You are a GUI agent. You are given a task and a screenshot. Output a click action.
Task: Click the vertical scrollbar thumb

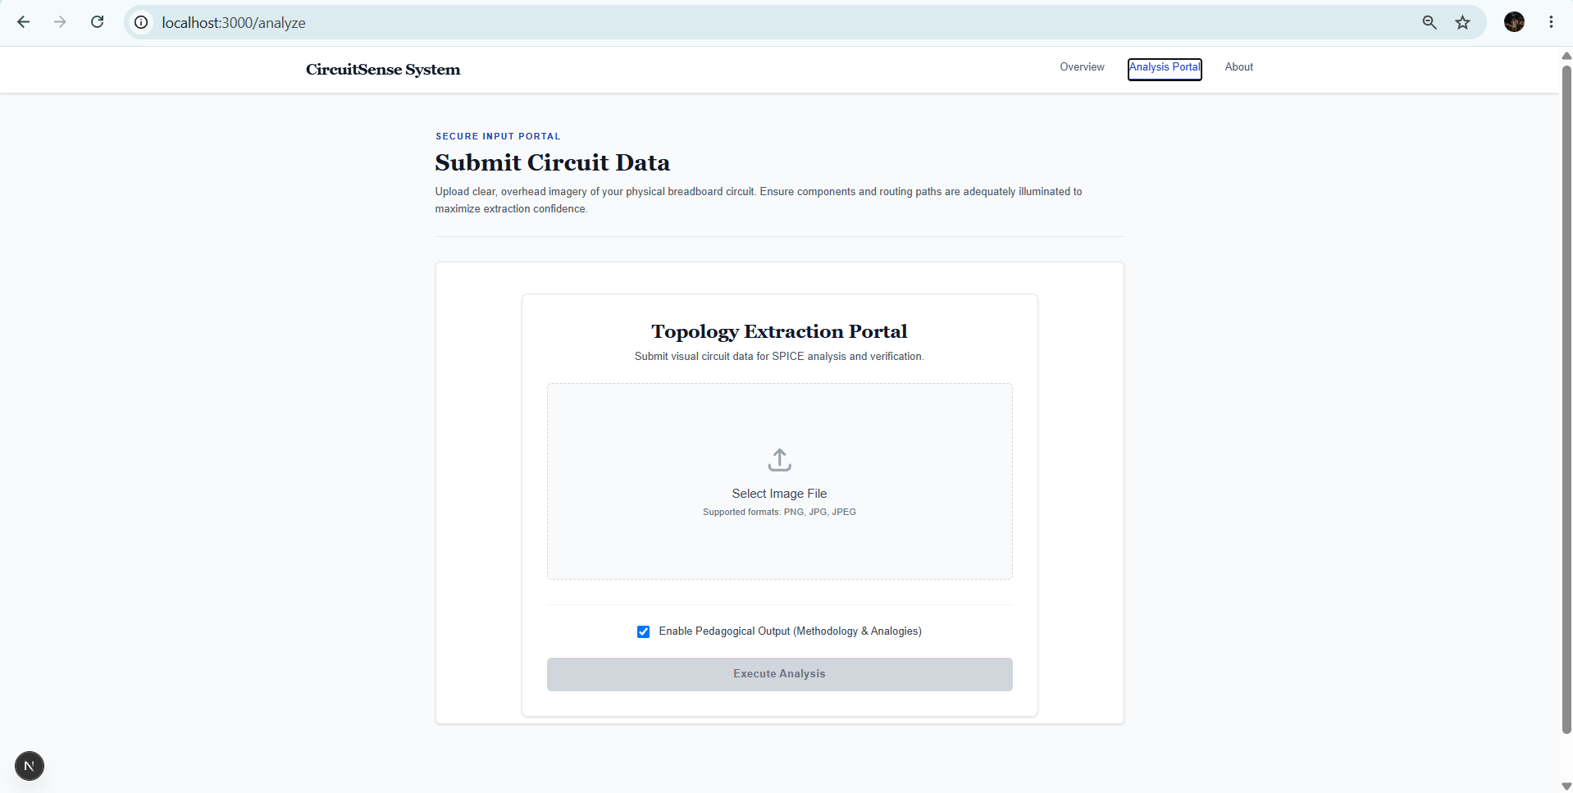coord(1566,399)
